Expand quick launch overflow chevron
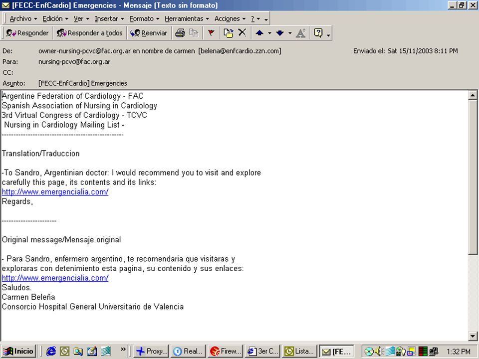 123,349
